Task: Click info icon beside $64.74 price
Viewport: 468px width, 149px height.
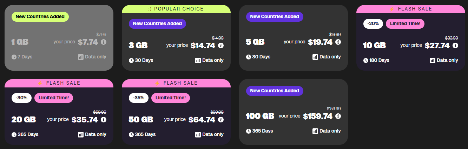Action: tap(221, 120)
